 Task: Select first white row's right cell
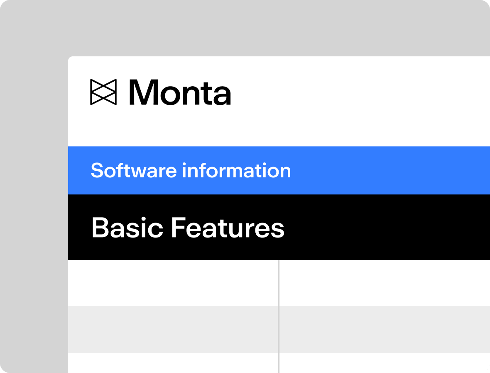(x=384, y=283)
